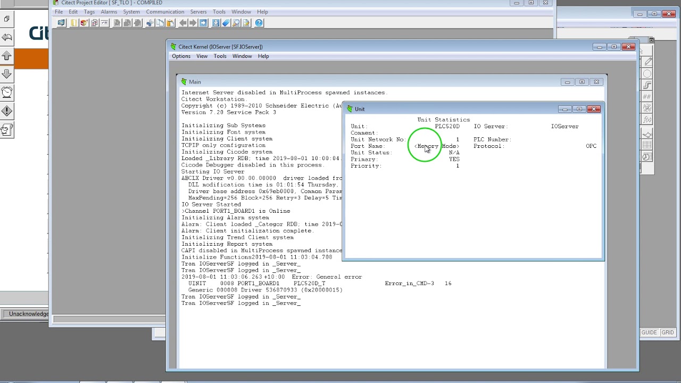Image resolution: width=681 pixels, height=383 pixels.
Task: Click the GUIDE status bar toggle
Action: pos(649,332)
